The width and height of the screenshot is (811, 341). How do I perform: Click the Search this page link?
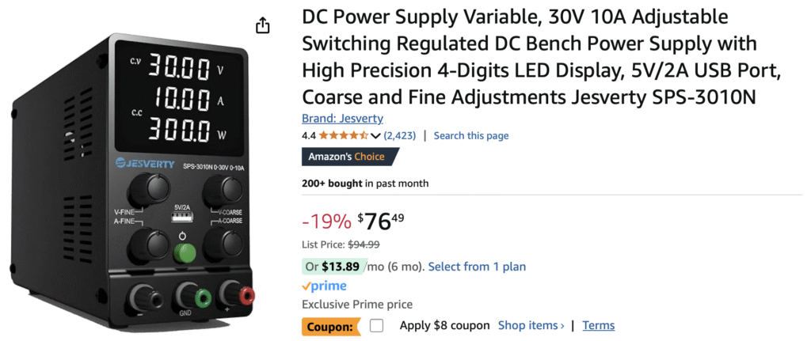coord(471,135)
